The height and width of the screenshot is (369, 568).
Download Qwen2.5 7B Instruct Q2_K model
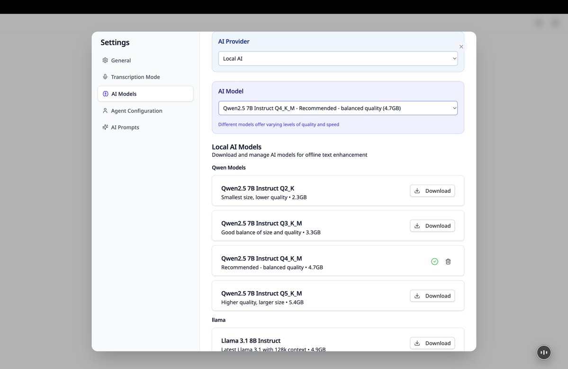432,191
